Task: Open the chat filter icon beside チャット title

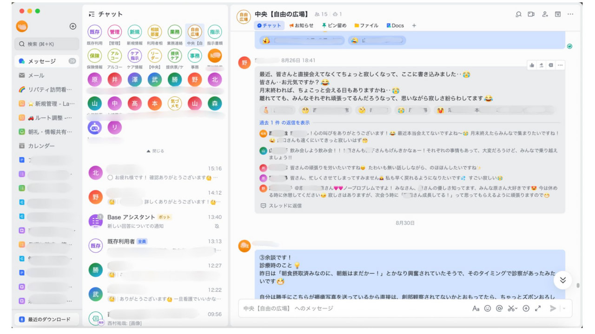Action: pyautogui.click(x=91, y=14)
